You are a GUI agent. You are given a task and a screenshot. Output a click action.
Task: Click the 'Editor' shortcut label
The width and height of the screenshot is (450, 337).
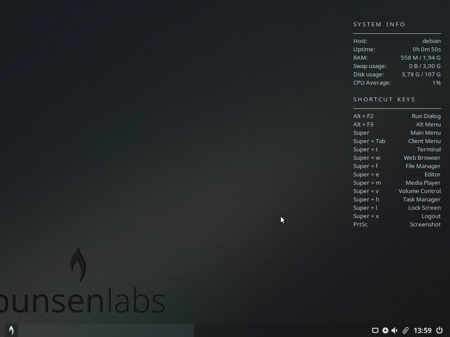[432, 174]
